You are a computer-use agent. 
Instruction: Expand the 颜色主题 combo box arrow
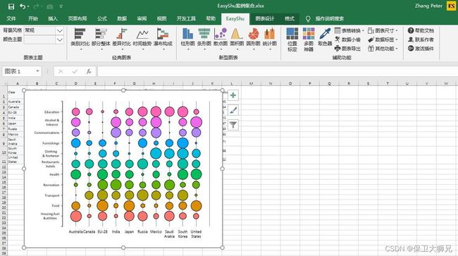(60, 39)
